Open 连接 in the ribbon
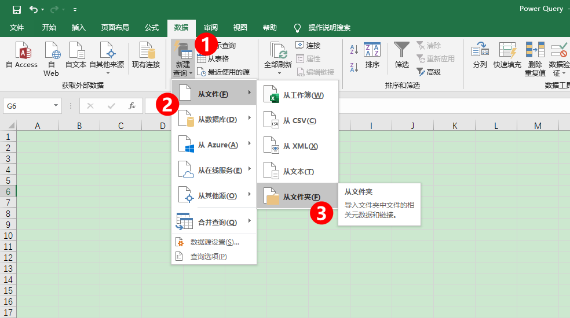 coord(308,45)
